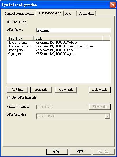The image size is (117, 157).
Task: Select the Direct link radio button
Action: click(x=9, y=22)
